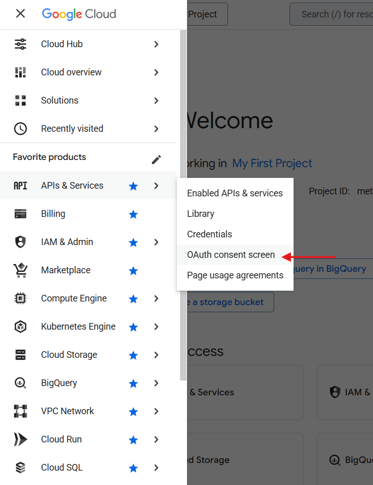Open the Credentials menu entry
The height and width of the screenshot is (485, 373).
210,234
